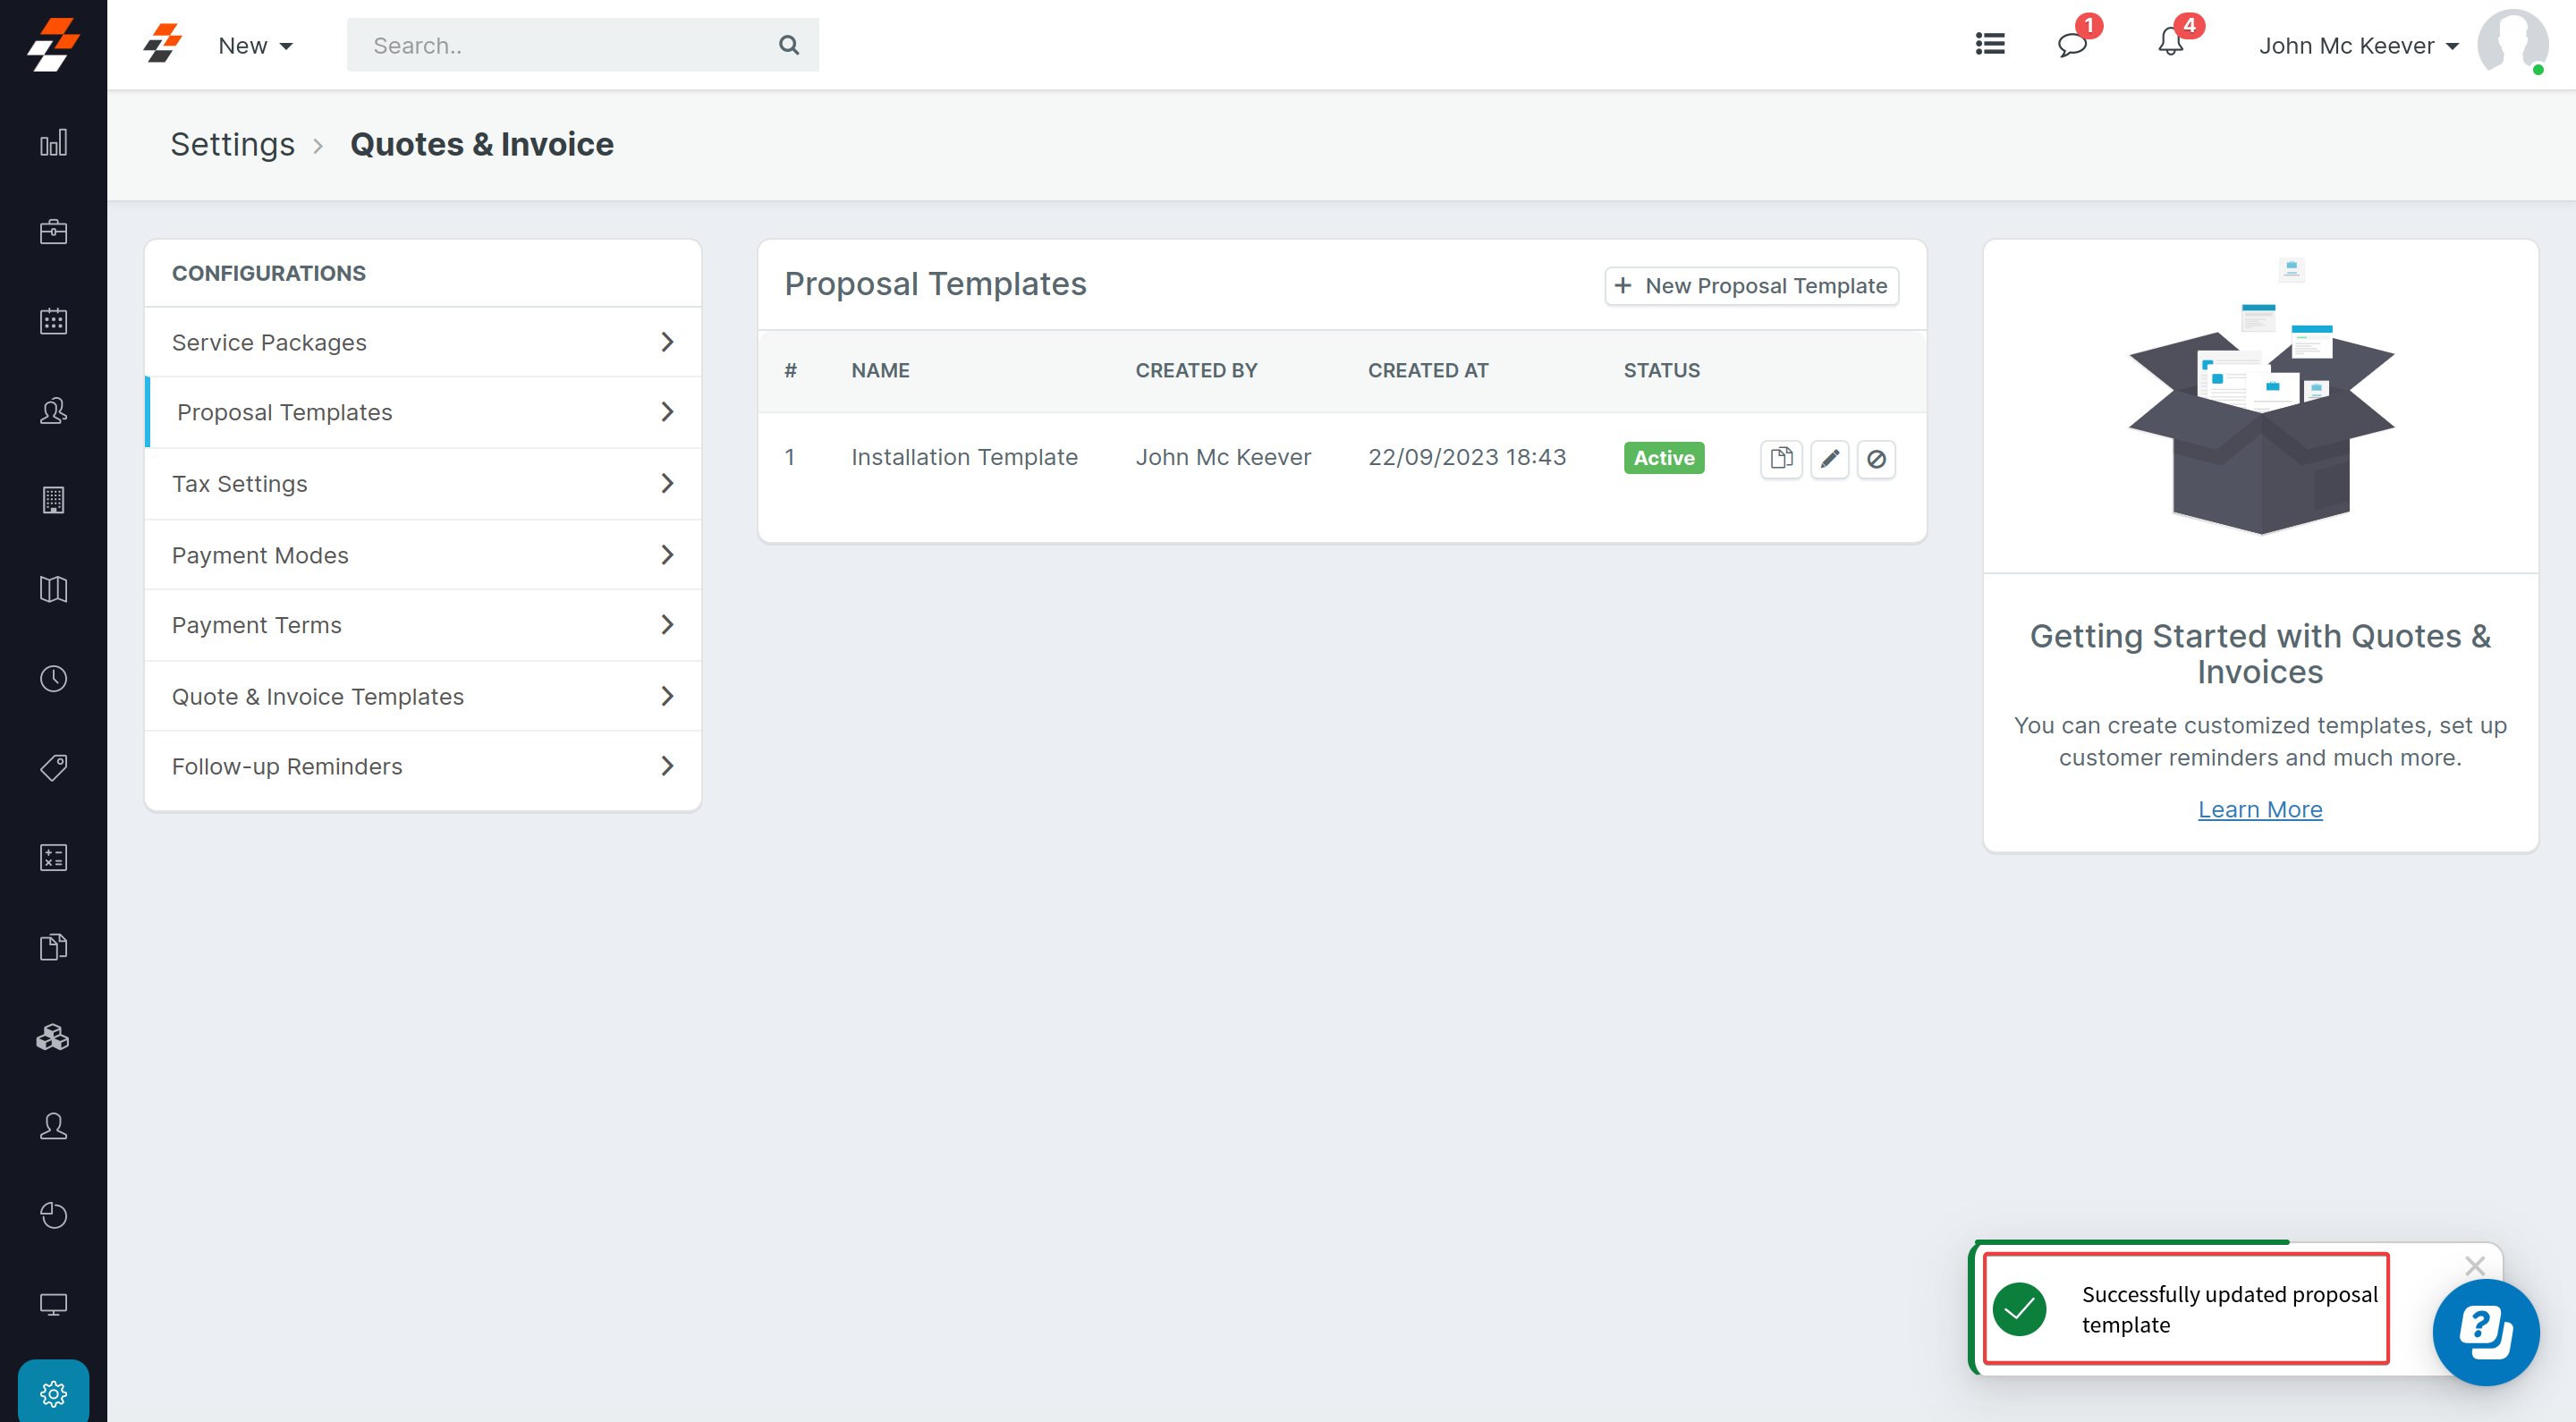Image resolution: width=2576 pixels, height=1422 pixels.
Task: Select Tax Settings in configurations
Action: point(422,484)
